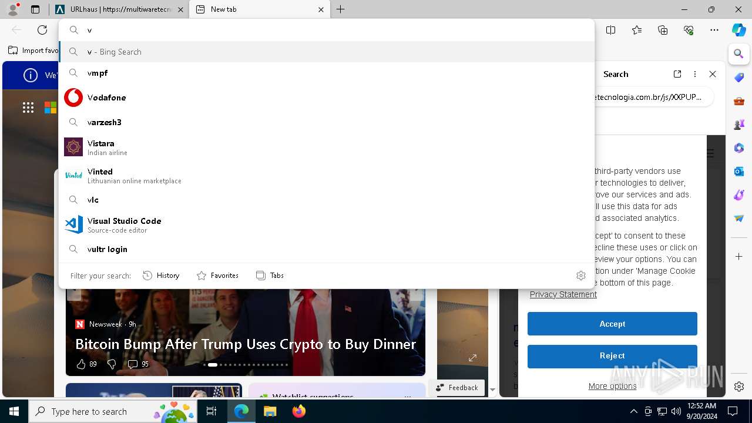Select the 'vmpf' suggestion
This screenshot has height=423, width=752.
click(x=327, y=73)
